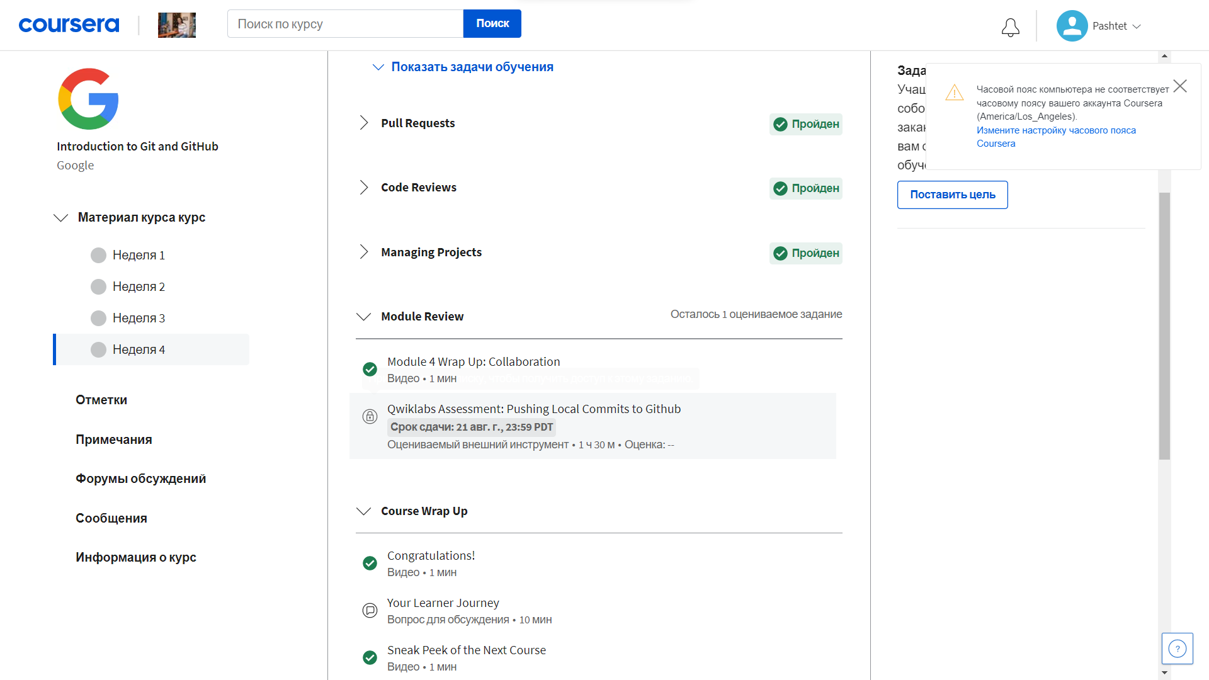The width and height of the screenshot is (1209, 680).
Task: Click the vertical scrollbar thumb
Action: click(1164, 326)
